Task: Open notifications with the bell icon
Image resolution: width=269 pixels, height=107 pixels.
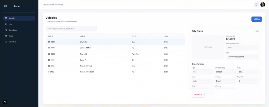Action: click(256, 4)
